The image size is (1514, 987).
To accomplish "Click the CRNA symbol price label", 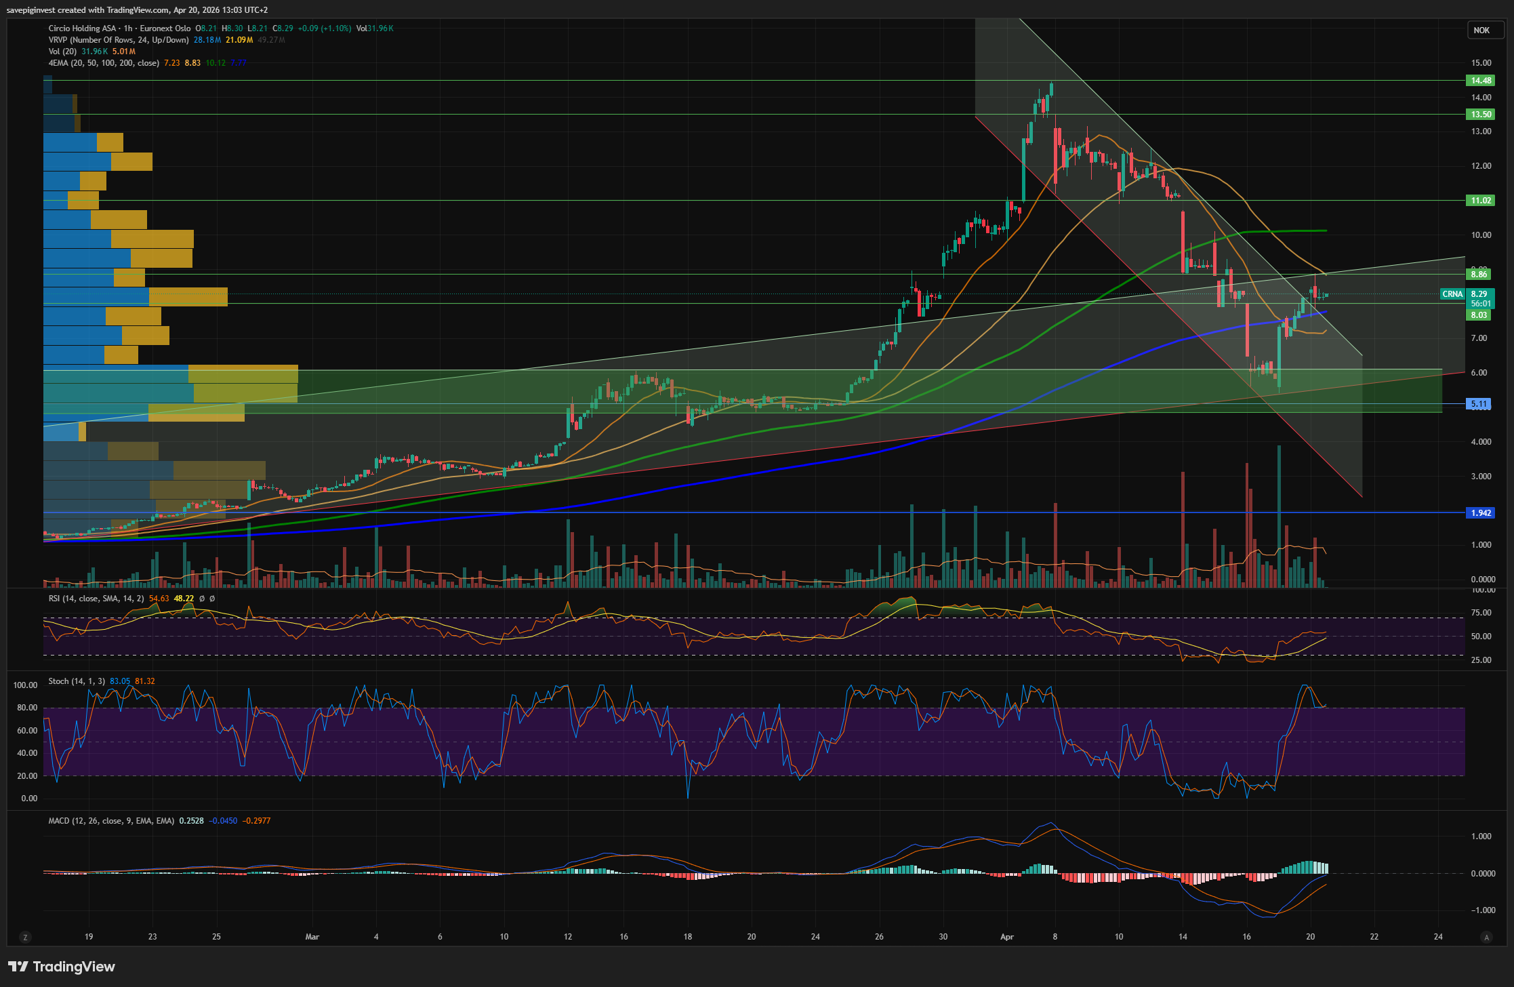I will tap(1452, 294).
